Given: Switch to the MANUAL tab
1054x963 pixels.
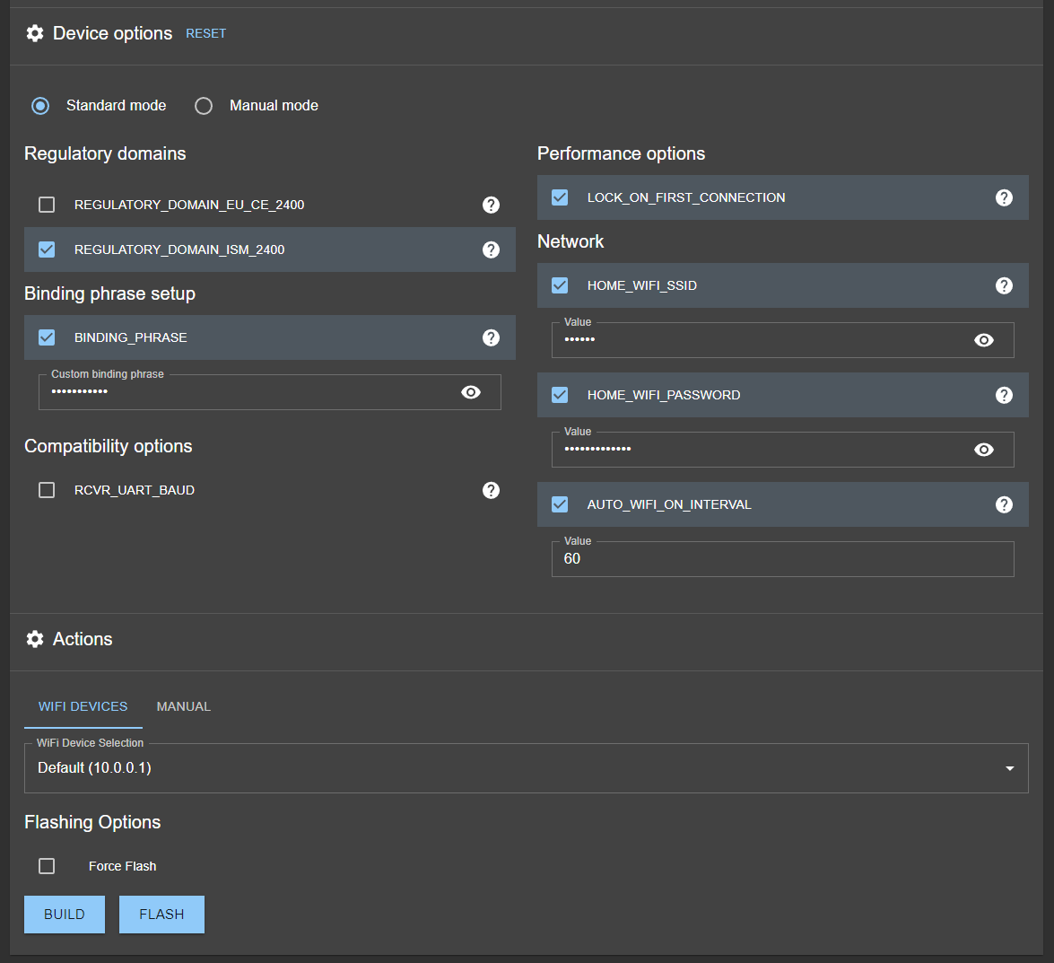Looking at the screenshot, I should [x=184, y=707].
